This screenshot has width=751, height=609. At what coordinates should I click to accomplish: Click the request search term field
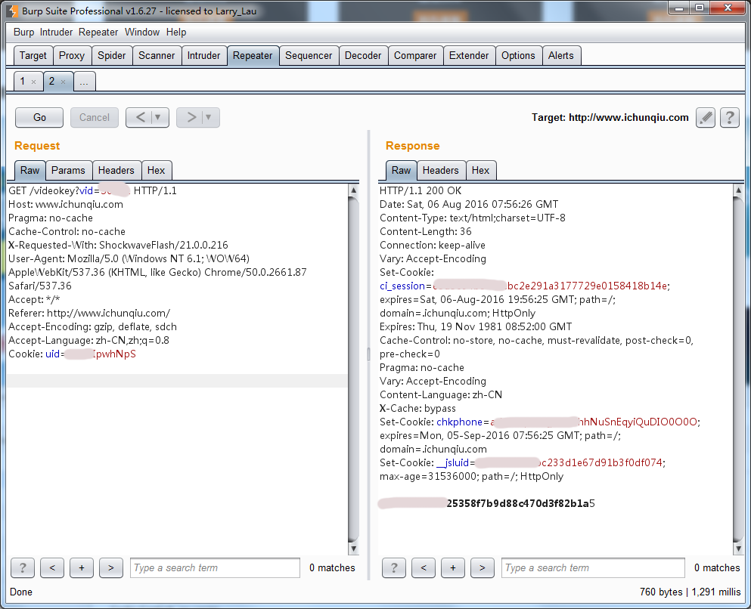[x=215, y=567]
